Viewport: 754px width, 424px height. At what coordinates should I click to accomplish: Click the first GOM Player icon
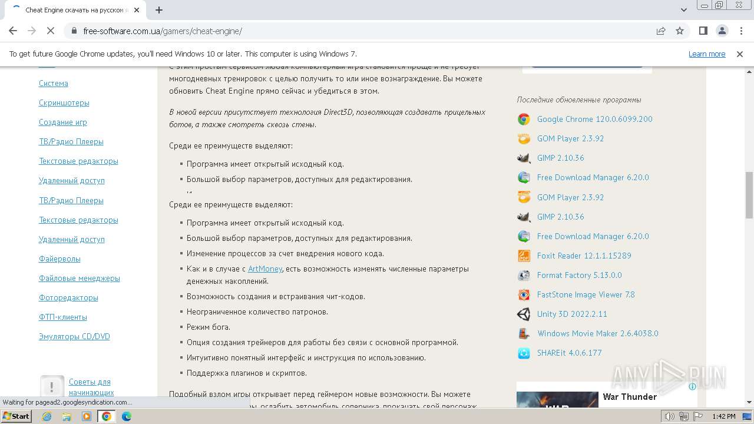524,138
